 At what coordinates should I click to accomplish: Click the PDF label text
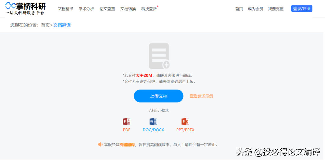pyautogui.click(x=126, y=130)
